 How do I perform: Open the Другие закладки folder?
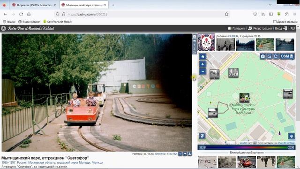[285, 22]
